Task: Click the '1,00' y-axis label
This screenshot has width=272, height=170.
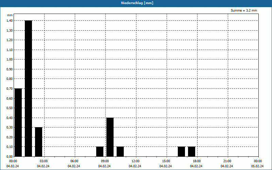Action: pyautogui.click(x=10, y=60)
